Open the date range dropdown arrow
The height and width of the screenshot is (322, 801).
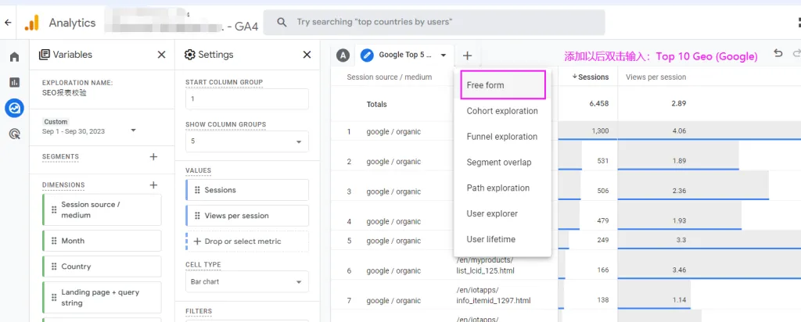133,130
